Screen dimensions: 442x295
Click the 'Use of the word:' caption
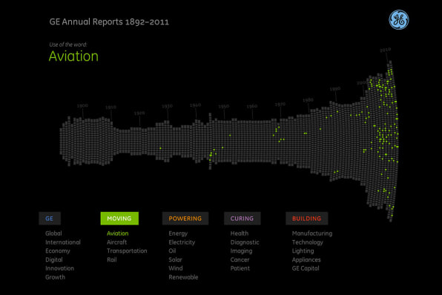(68, 44)
